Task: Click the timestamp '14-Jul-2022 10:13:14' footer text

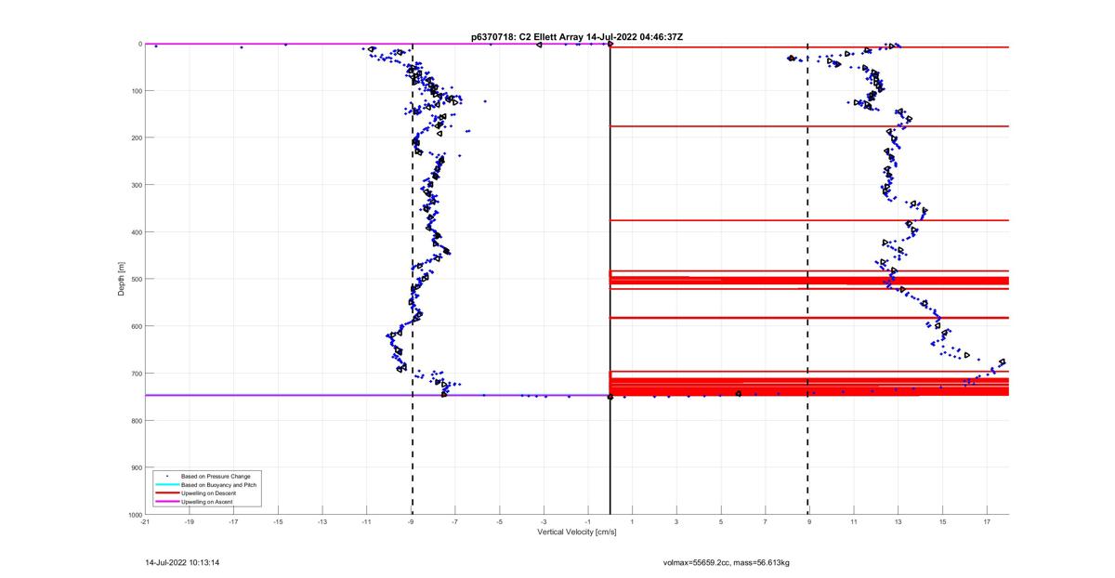Action: (x=182, y=562)
